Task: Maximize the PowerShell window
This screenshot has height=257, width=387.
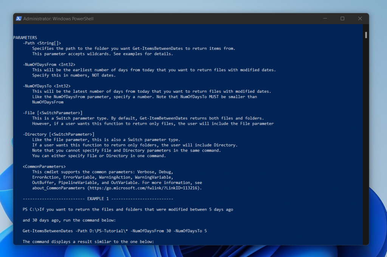Action: (342, 19)
